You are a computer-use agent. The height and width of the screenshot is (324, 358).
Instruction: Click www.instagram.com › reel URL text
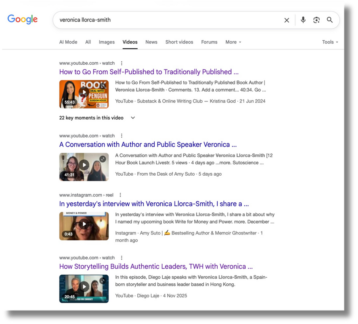pyautogui.click(x=86, y=195)
